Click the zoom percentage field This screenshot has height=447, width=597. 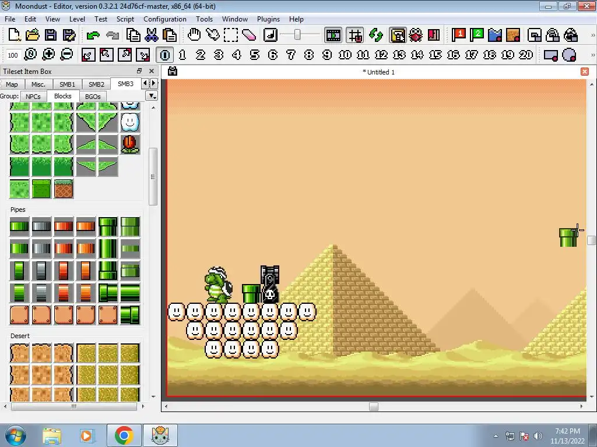[x=13, y=55]
